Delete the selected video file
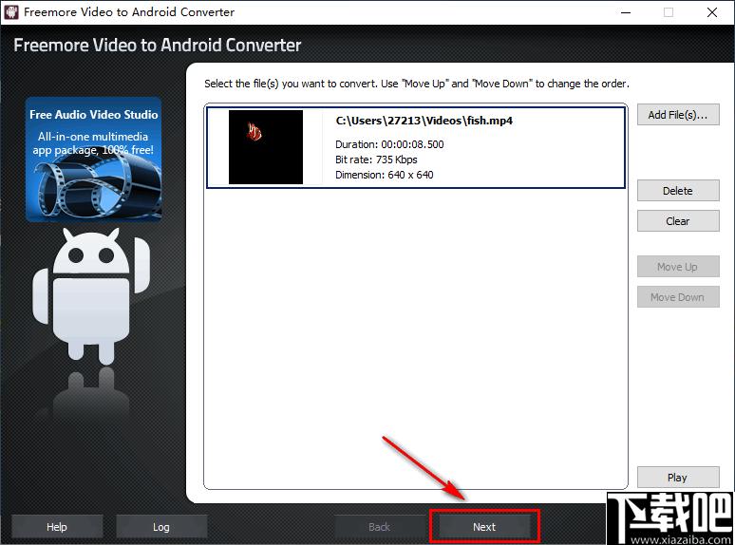 [678, 191]
